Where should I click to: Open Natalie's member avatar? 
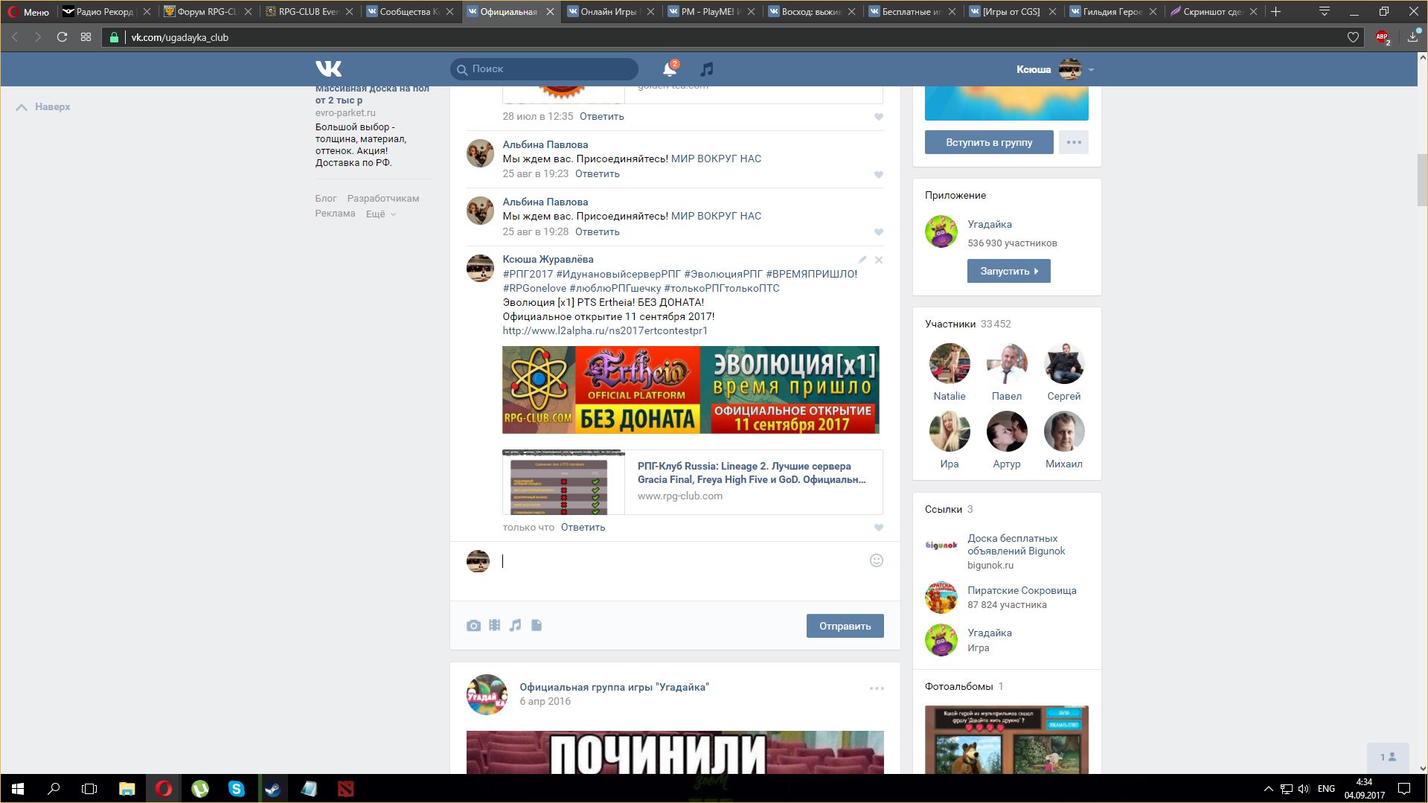pyautogui.click(x=950, y=363)
